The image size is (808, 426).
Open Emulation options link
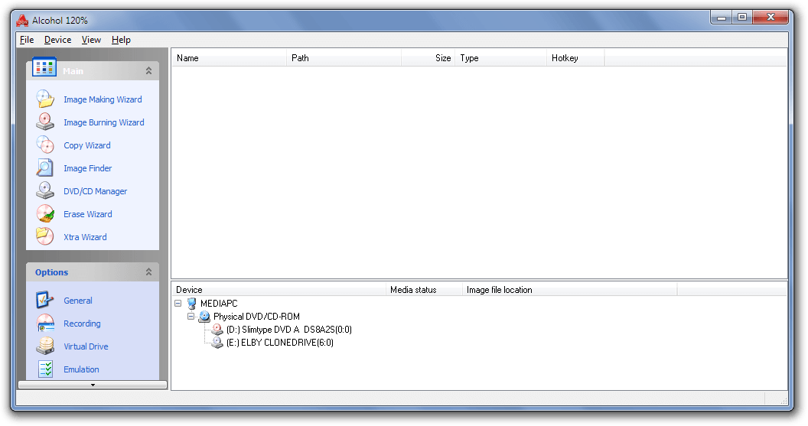(x=81, y=369)
